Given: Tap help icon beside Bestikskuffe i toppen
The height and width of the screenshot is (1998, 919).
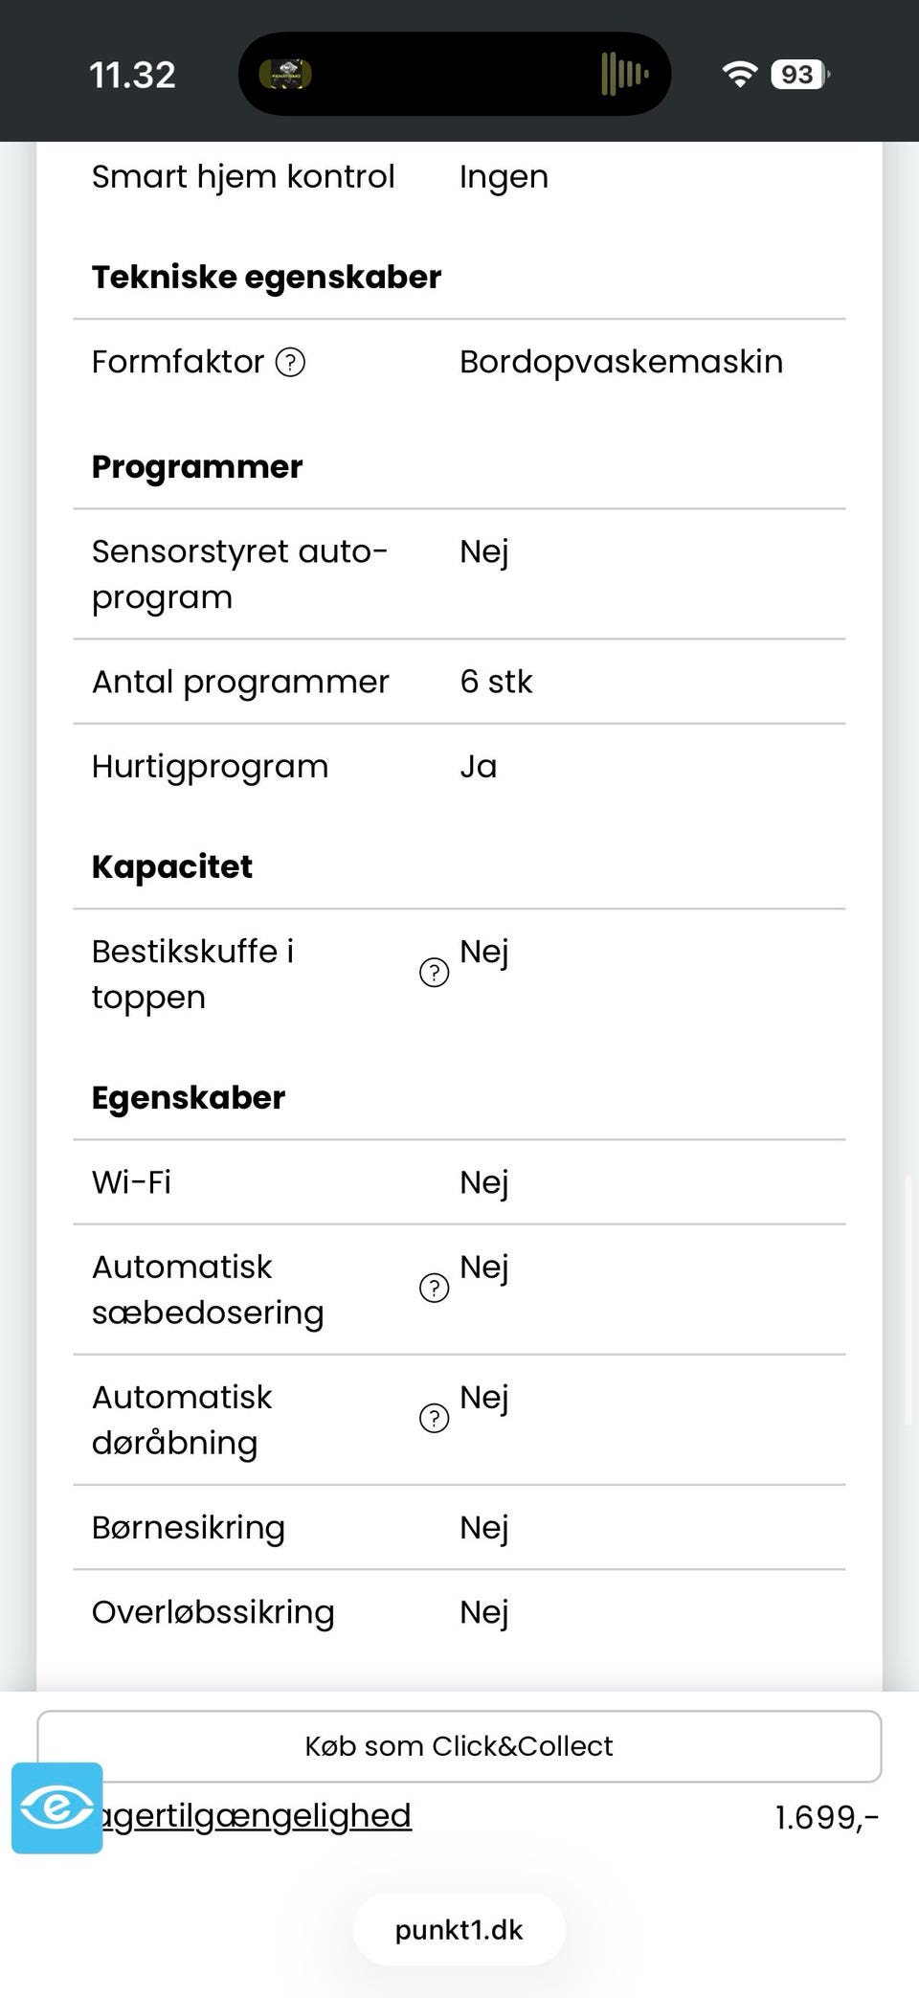Looking at the screenshot, I should pyautogui.click(x=434, y=973).
